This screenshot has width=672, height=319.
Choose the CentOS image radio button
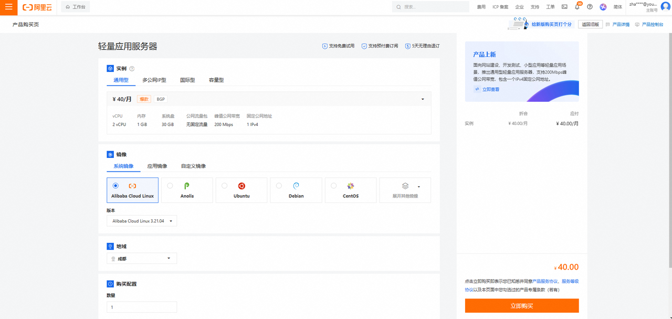point(334,186)
